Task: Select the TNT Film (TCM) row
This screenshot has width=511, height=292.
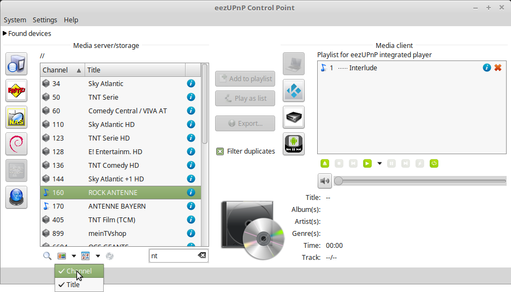Action: point(121,220)
